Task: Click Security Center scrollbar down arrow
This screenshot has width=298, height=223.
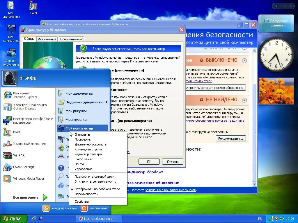Action: tap(254, 184)
